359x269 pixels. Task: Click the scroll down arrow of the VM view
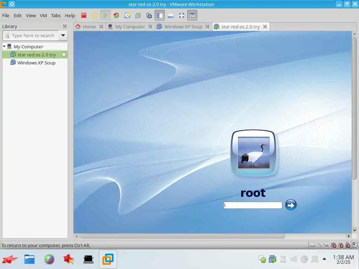(354, 230)
